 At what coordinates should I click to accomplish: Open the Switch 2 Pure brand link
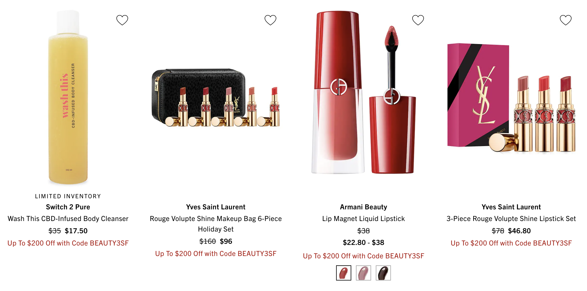[68, 207]
